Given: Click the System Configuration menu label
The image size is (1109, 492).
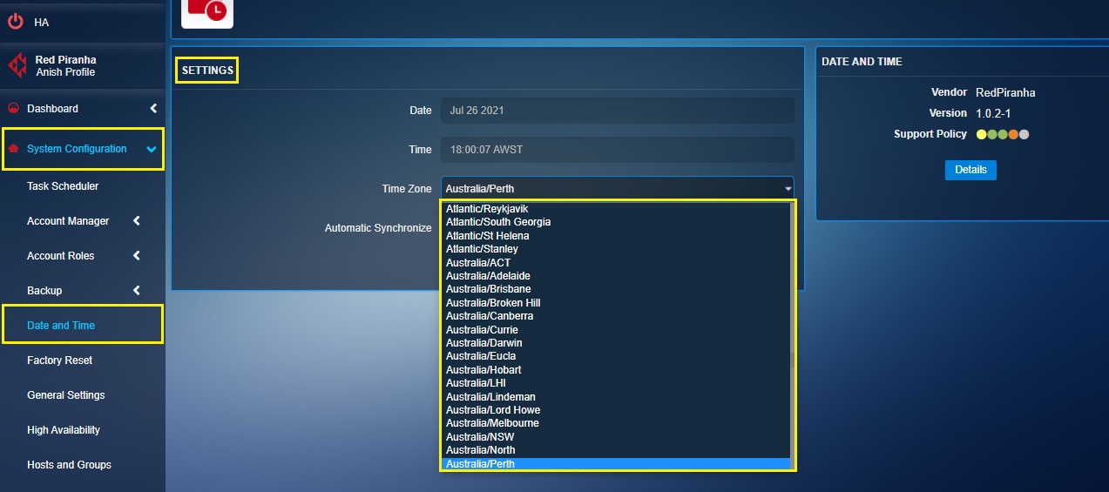Looking at the screenshot, I should pos(77,149).
